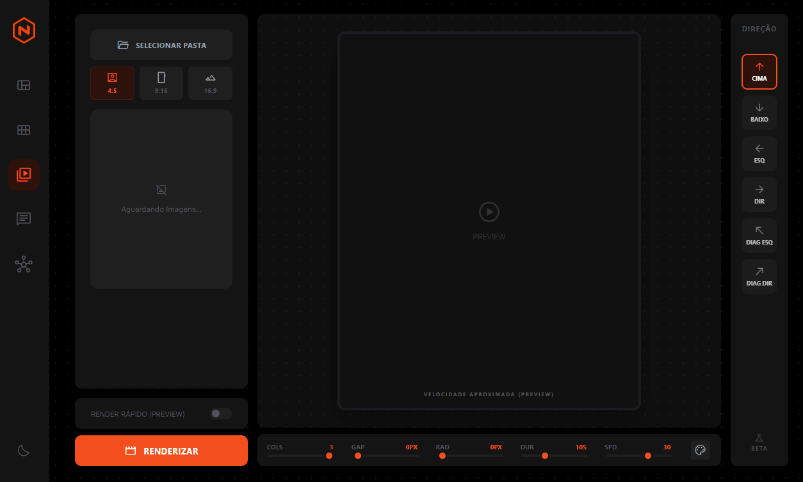
Task: Toggle dark mode with the moon icon
Action: (x=24, y=451)
